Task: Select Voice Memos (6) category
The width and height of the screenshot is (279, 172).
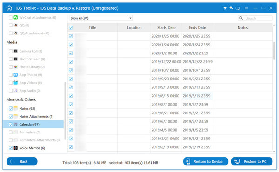Action: click(x=32, y=148)
